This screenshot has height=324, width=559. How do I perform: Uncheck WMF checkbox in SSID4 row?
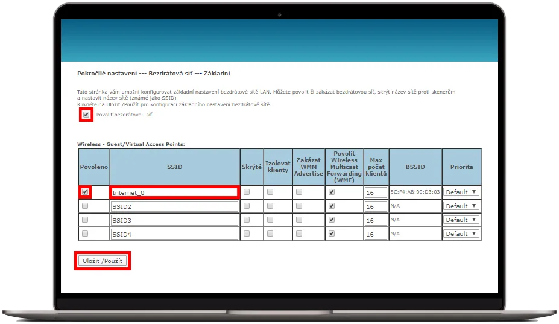pos(331,233)
